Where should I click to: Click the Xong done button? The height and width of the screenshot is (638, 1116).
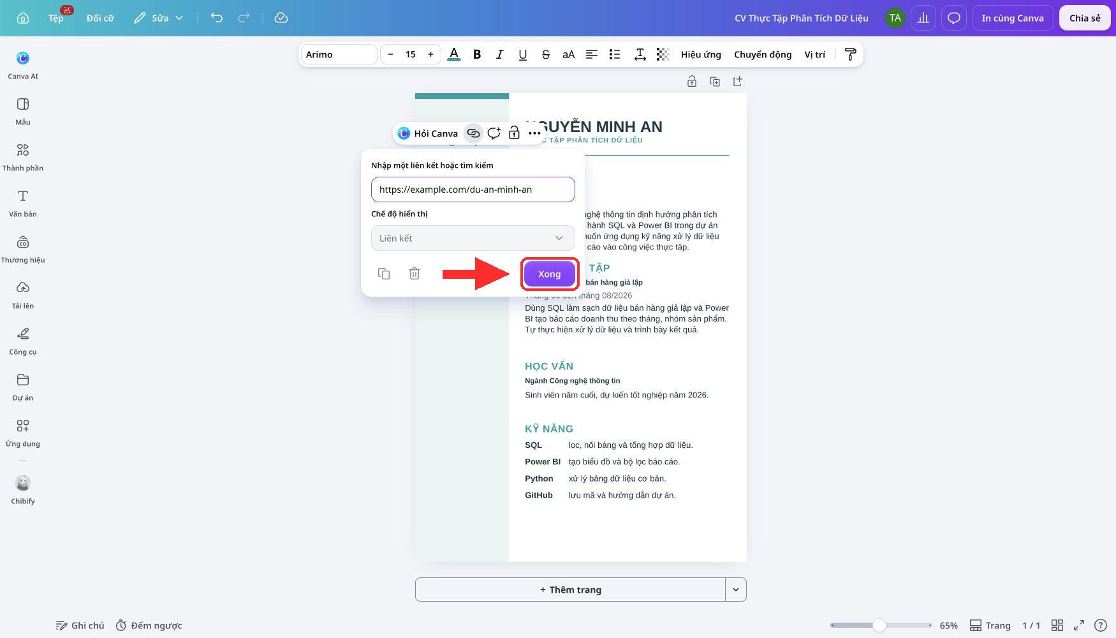coord(549,274)
